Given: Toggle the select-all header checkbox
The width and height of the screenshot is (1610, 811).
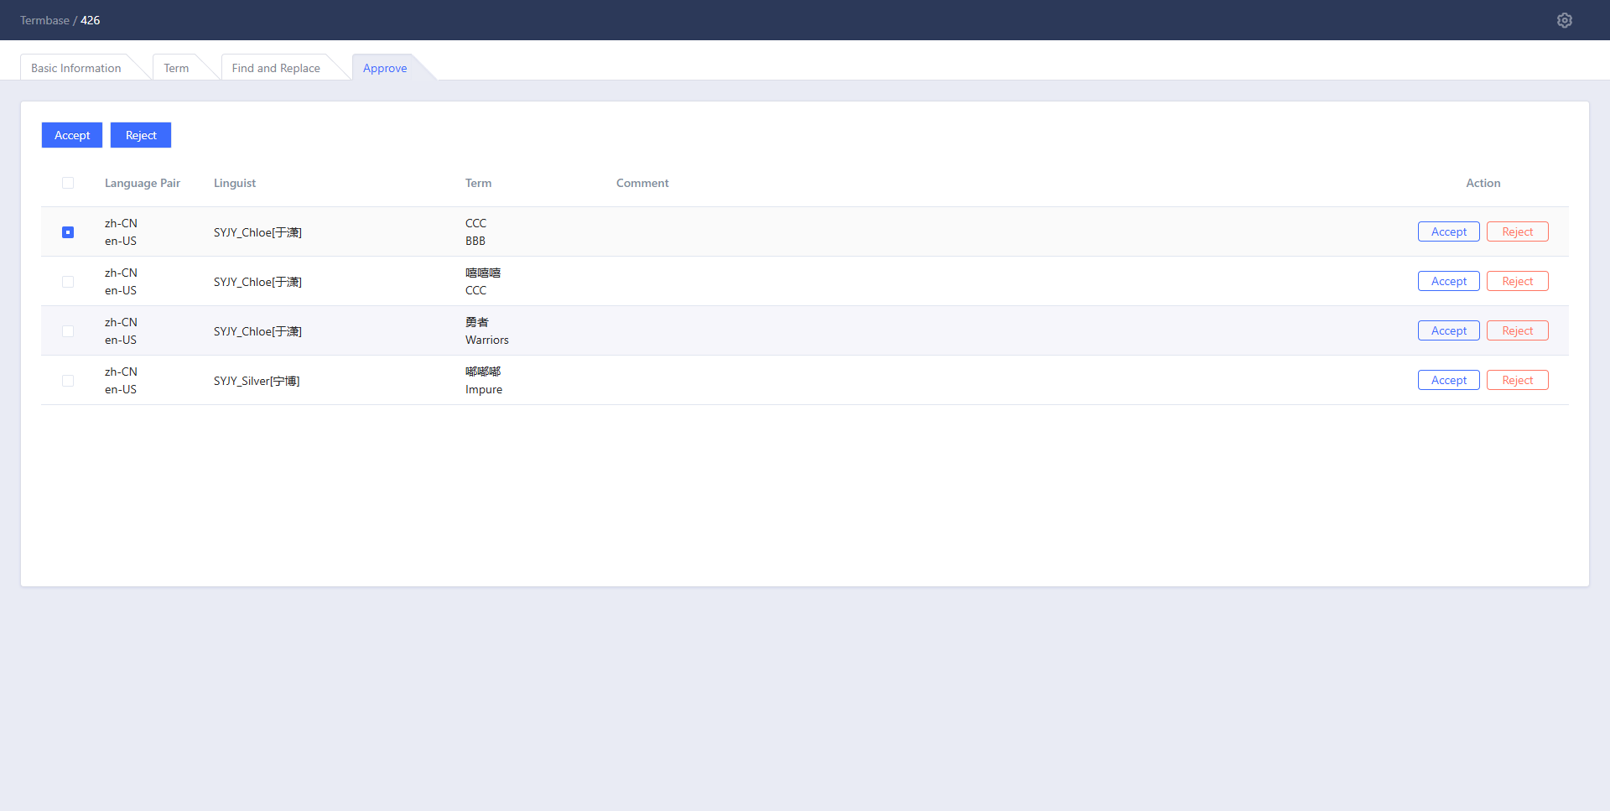Looking at the screenshot, I should point(68,183).
